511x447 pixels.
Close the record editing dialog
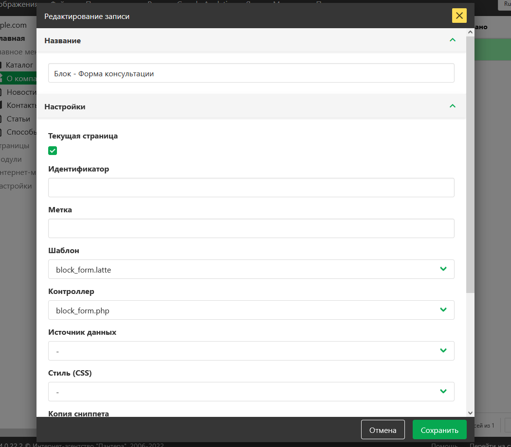click(459, 16)
